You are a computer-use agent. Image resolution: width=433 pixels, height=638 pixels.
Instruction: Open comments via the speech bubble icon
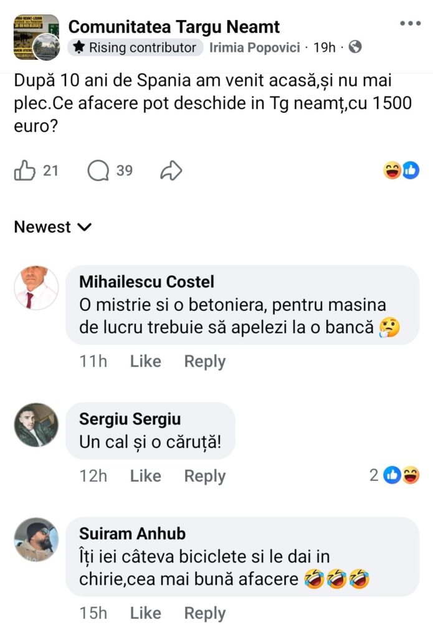pyautogui.click(x=98, y=170)
